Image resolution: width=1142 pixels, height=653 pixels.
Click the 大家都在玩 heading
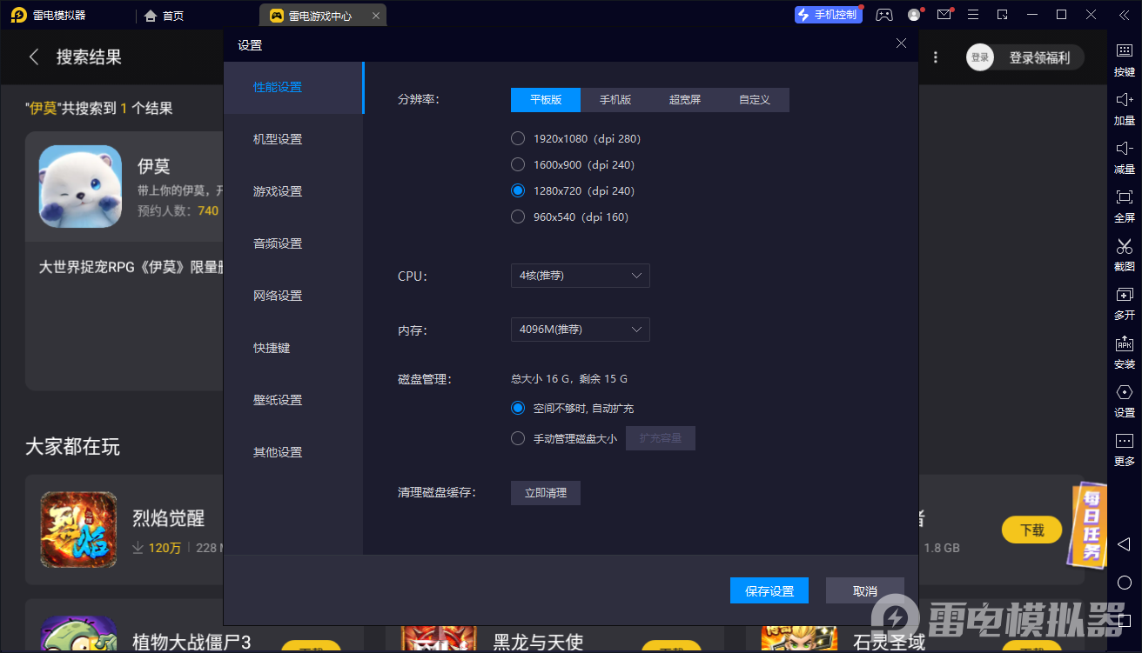(x=72, y=447)
